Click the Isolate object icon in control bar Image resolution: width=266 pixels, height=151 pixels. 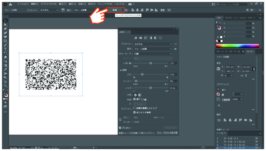[169, 10]
